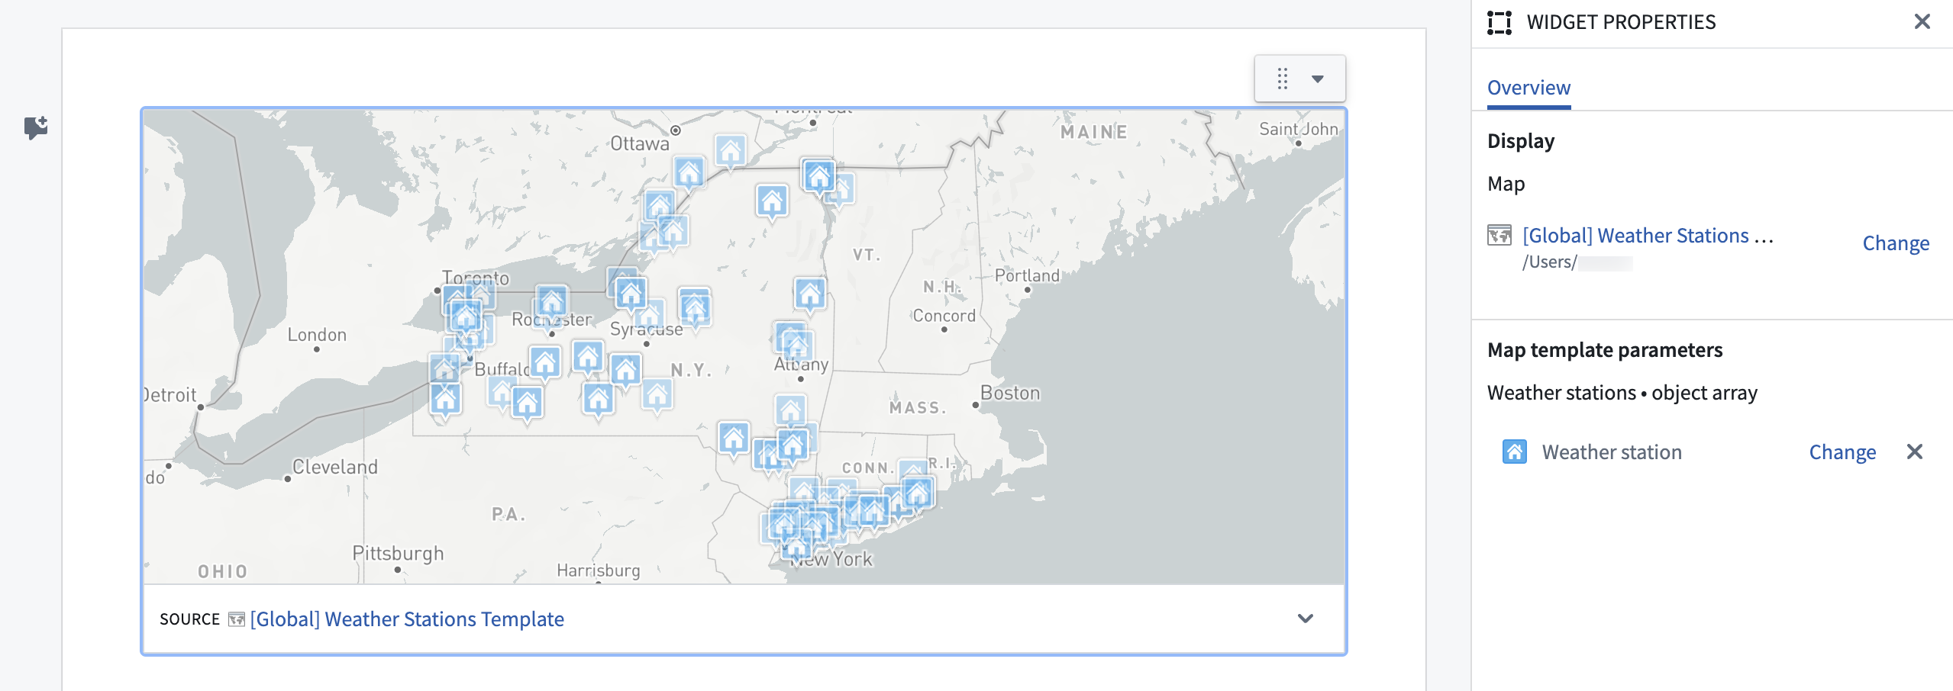Click the Pittsburgh label on the map
The height and width of the screenshot is (691, 1953).
point(398,553)
